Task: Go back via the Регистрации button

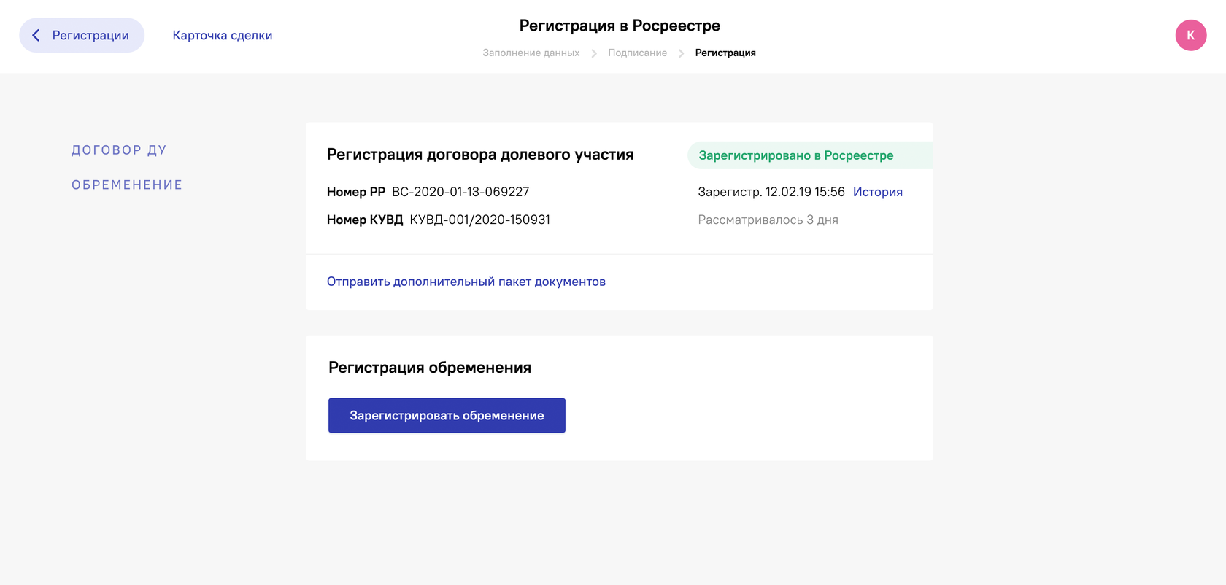Action: (x=82, y=35)
